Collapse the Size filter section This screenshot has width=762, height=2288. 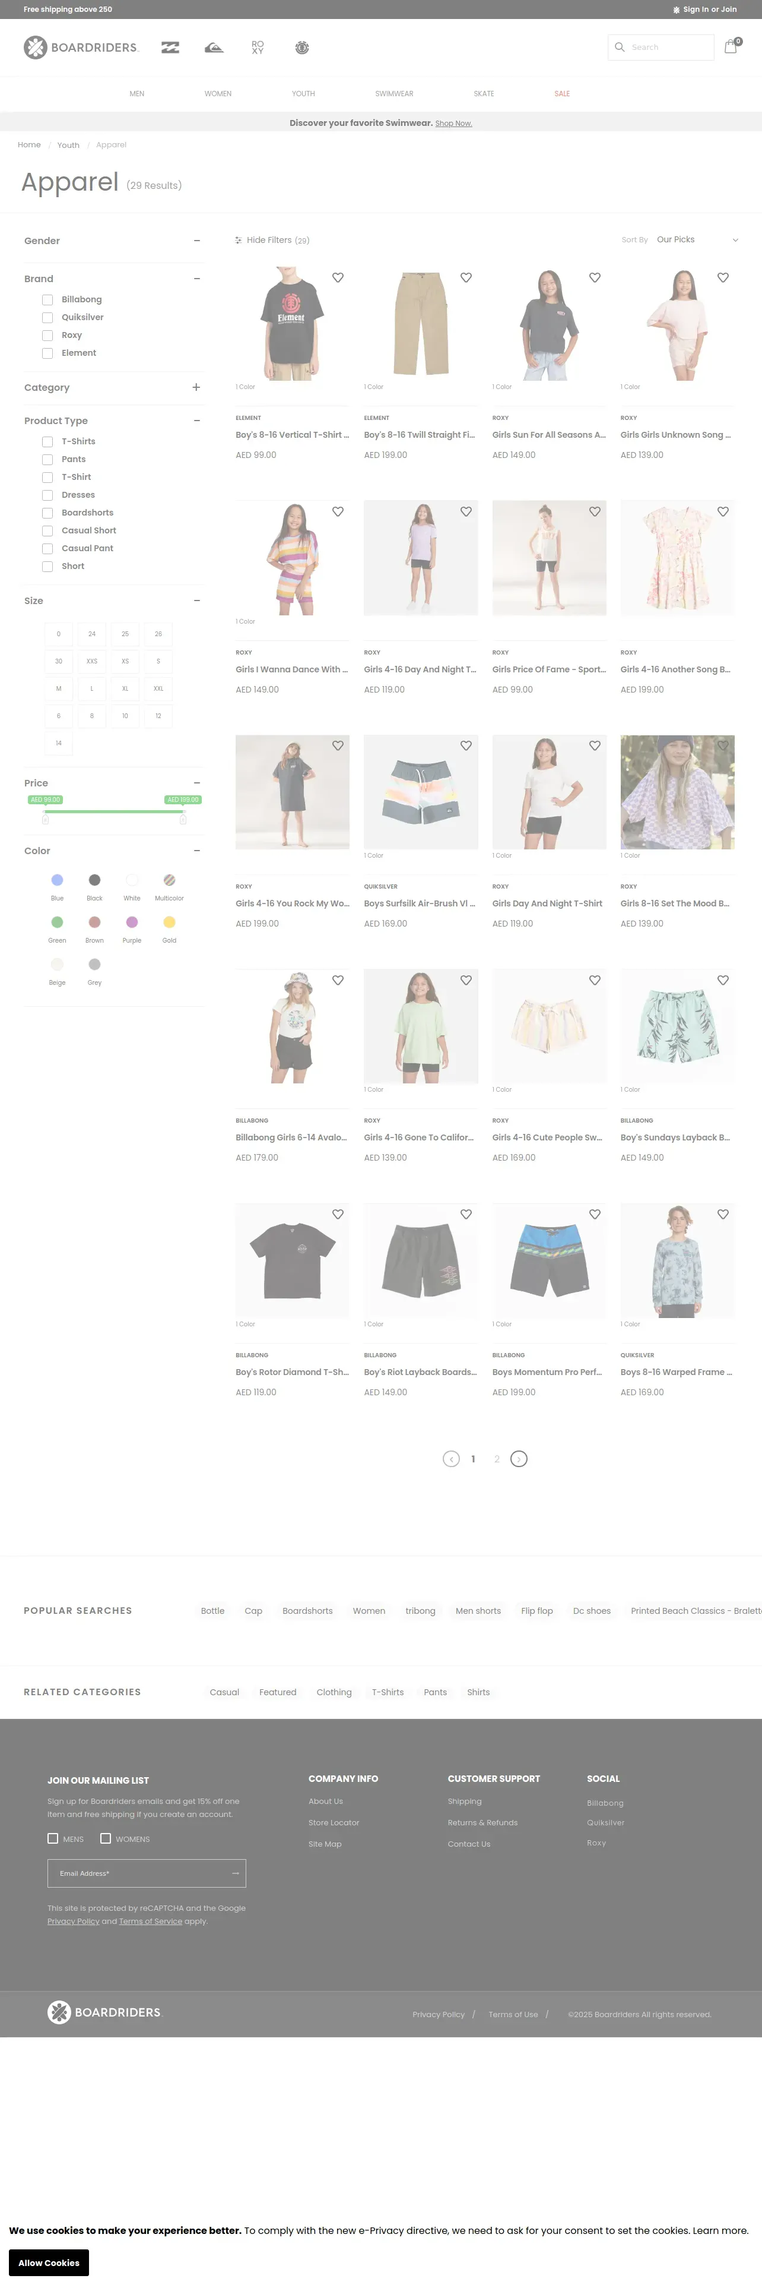click(x=197, y=601)
